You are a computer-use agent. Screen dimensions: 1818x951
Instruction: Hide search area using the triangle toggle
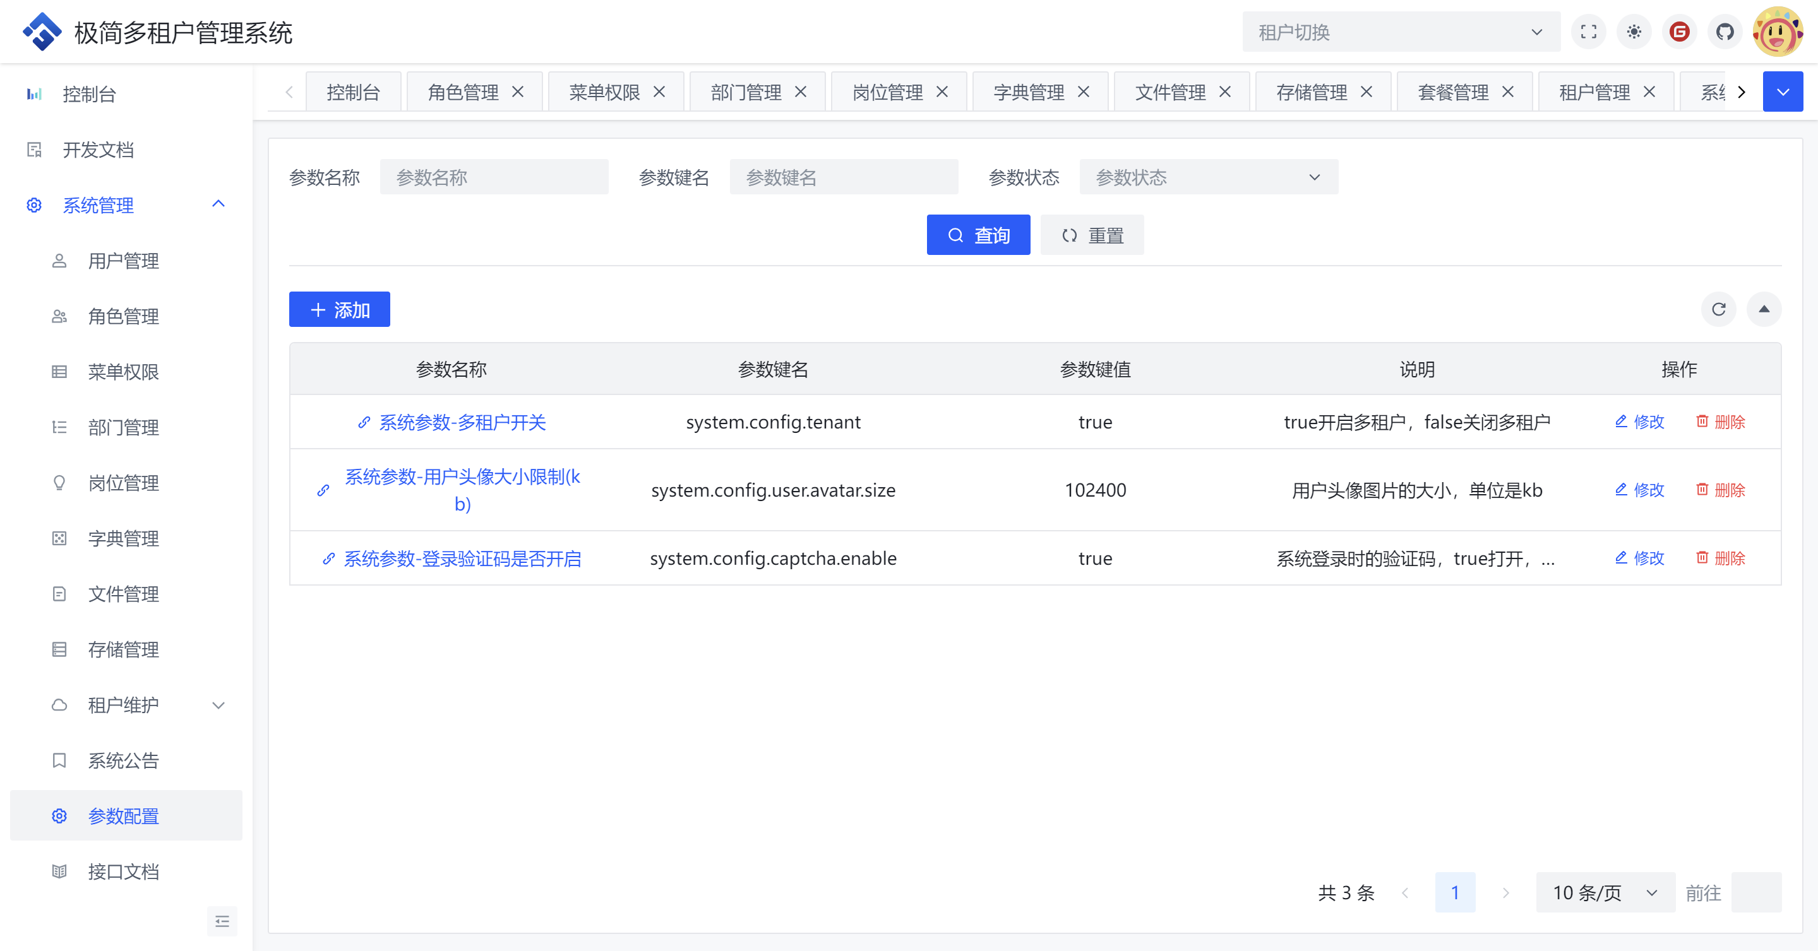click(x=1764, y=309)
